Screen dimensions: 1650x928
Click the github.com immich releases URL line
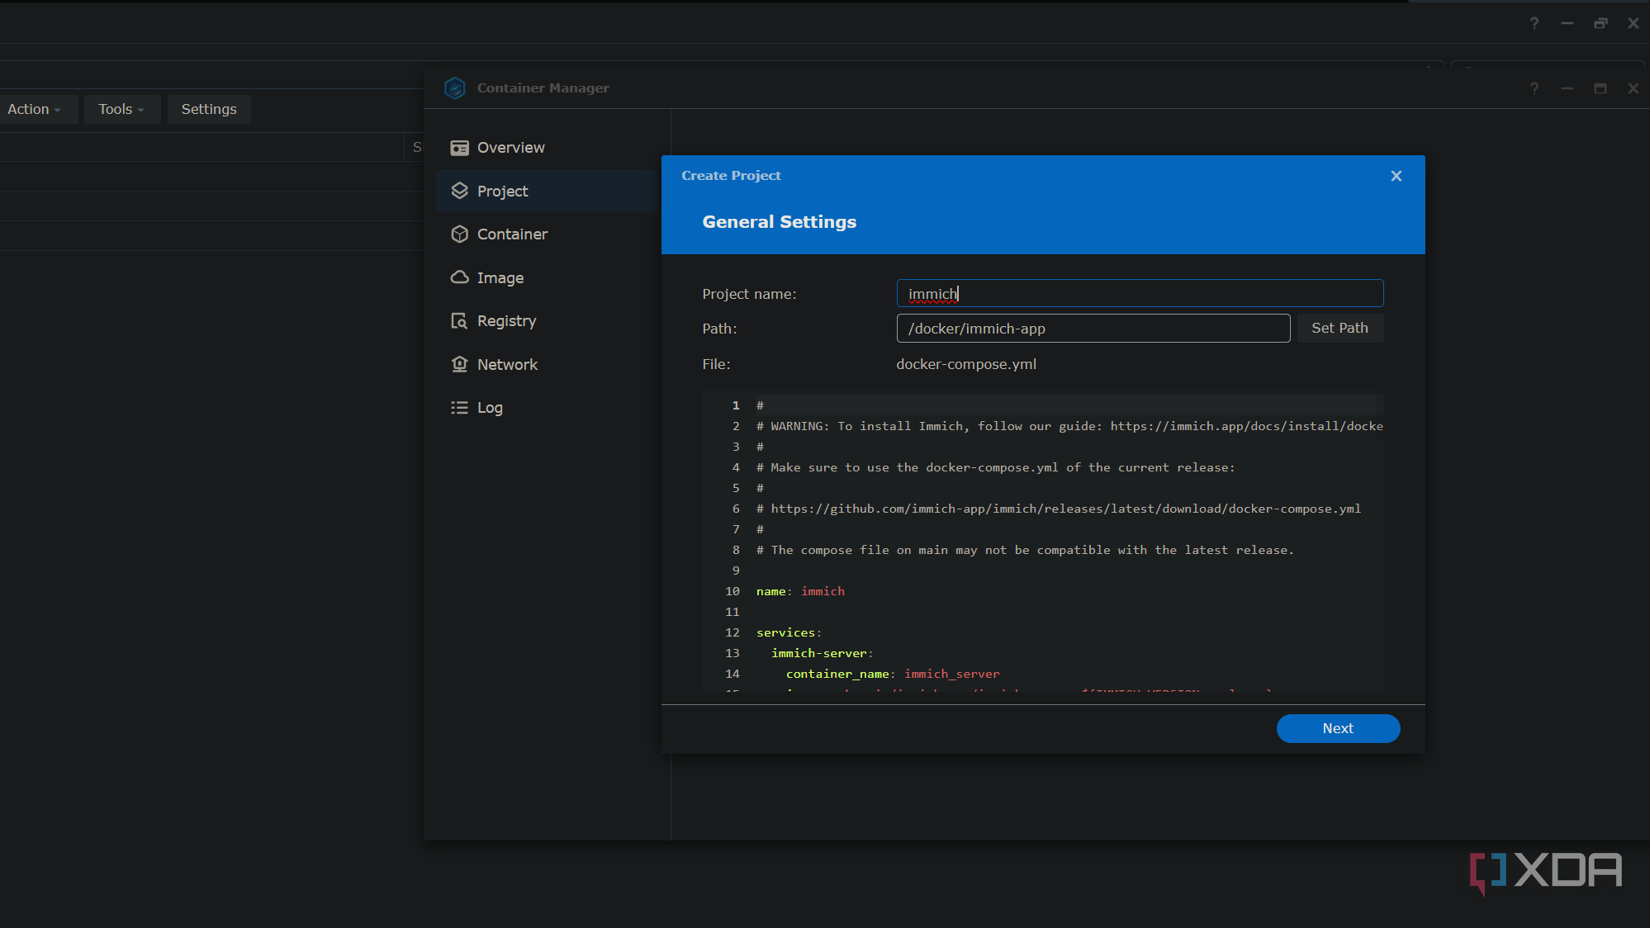pos(1059,509)
